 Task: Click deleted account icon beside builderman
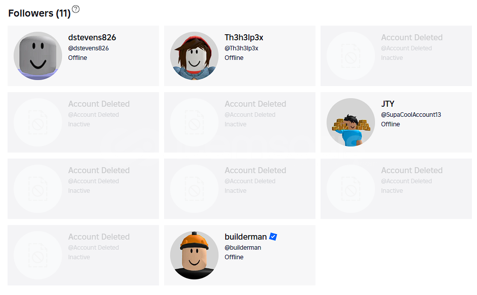[38, 255]
